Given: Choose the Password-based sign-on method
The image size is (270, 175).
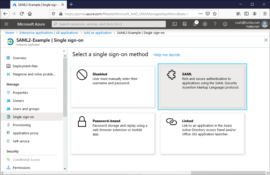Looking at the screenshot, I should click(x=113, y=133).
